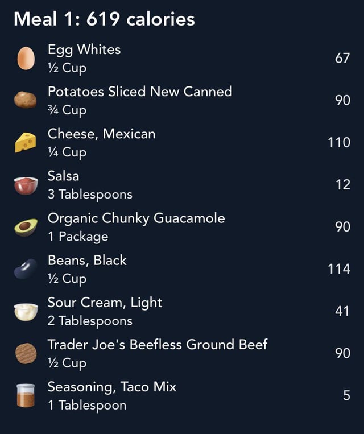
Task: Tap the egg icon for Egg Whites
Action: [26, 58]
